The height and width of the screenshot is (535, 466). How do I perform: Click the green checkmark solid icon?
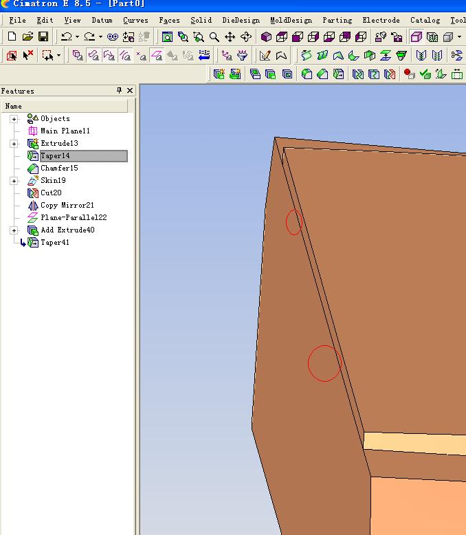425,74
